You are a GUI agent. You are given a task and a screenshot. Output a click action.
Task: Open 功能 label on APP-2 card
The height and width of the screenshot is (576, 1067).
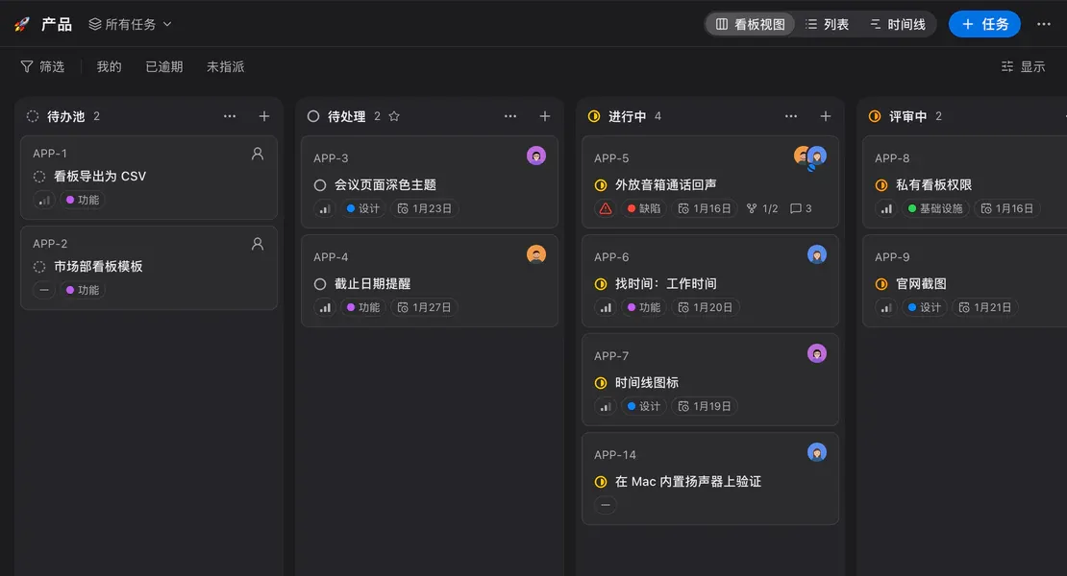pos(83,290)
